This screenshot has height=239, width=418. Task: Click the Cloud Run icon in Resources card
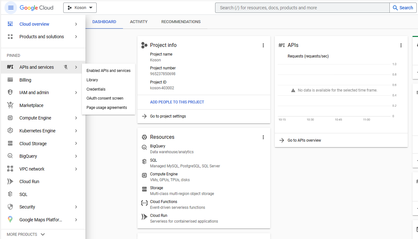[x=144, y=217]
